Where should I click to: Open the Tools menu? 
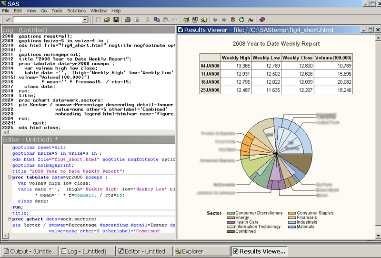click(57, 10)
